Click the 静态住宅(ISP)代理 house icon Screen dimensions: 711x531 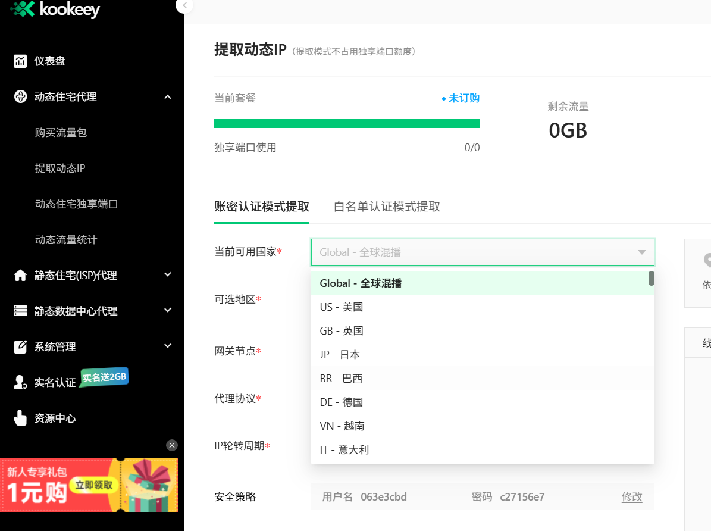[20, 275]
